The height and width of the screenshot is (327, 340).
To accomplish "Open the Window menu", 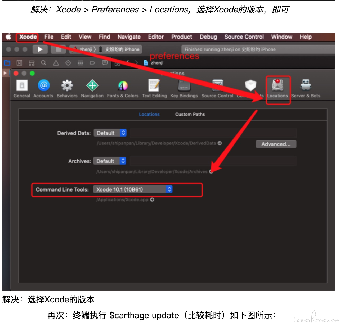I will click(x=281, y=37).
